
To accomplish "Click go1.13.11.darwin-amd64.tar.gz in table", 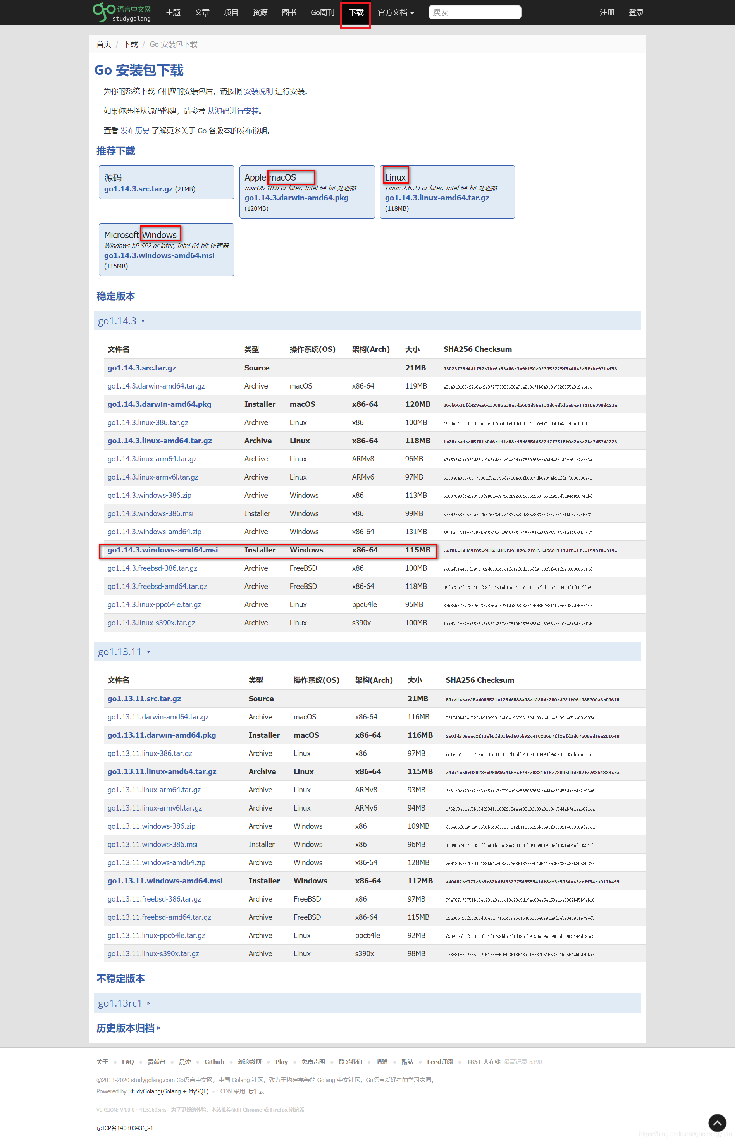I will tap(158, 717).
